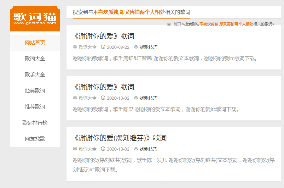Open 《谢谢你的爱(爆刘继芬)》歌词 result
The height and width of the screenshot is (188, 284).
(x=120, y=138)
